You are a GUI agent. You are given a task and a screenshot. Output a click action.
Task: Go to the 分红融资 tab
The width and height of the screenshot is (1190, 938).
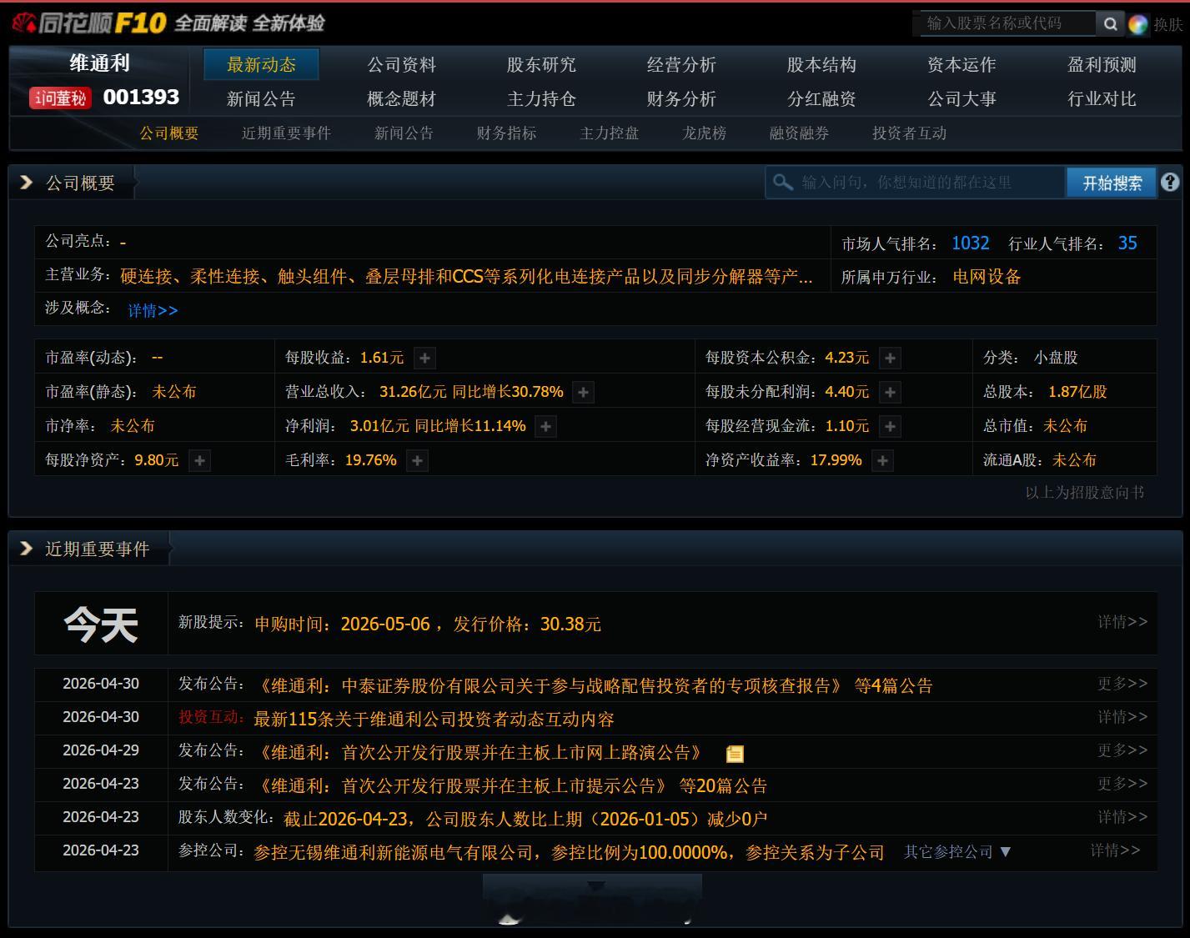pos(821,99)
